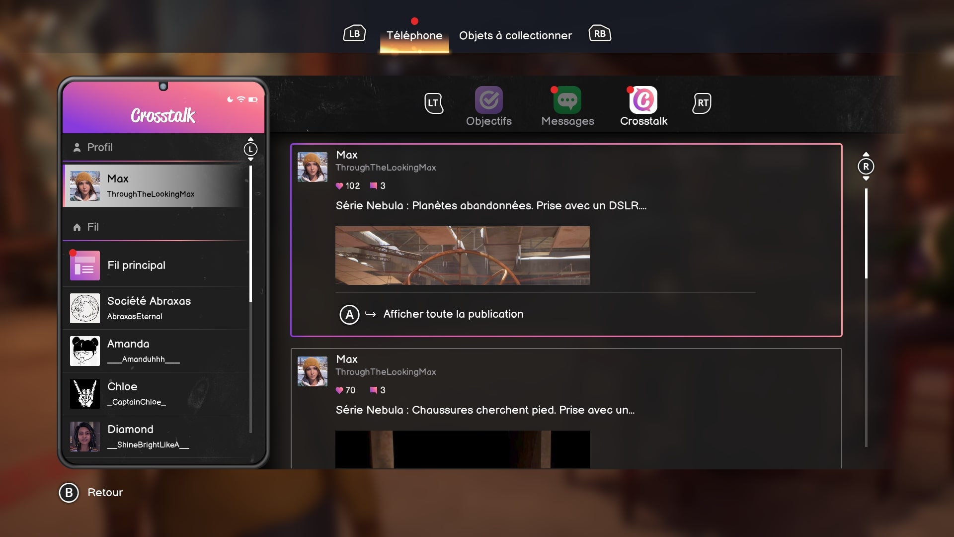Click Afficher toute la publication button
Image resolution: width=954 pixels, height=537 pixels.
point(453,314)
